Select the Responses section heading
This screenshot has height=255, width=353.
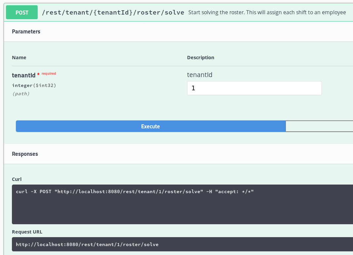(x=25, y=154)
